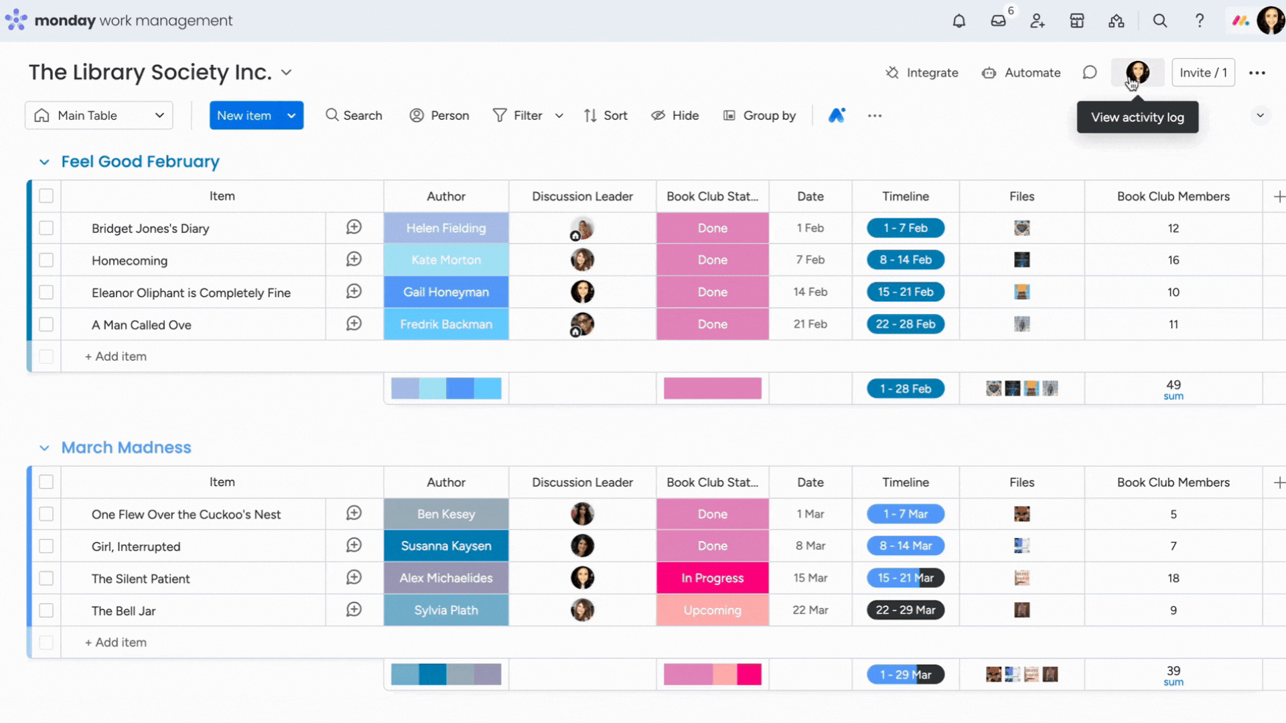Toggle the select-all checkbox in March Madness
Viewport: 1286px width, 723px height.
pos(46,481)
